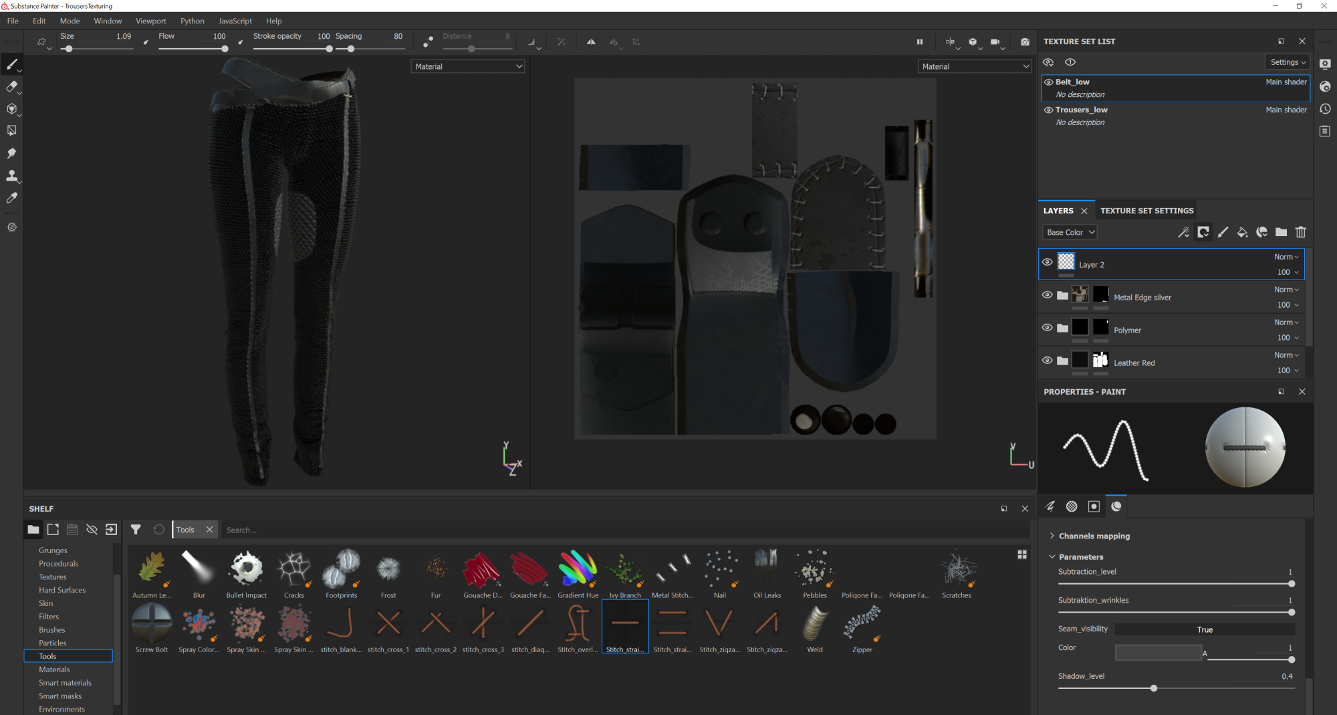
Task: Open the Python menu
Action: (x=192, y=21)
